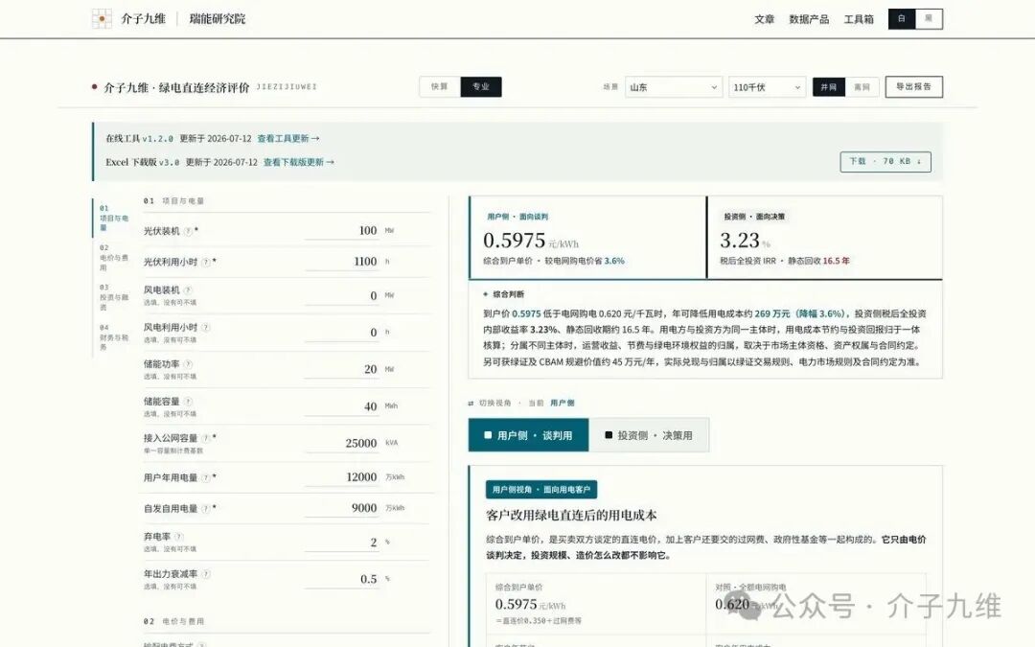Viewport: 1035px width, 647px height.
Task: Follow the 查看工具更新 link
Action: point(288,139)
